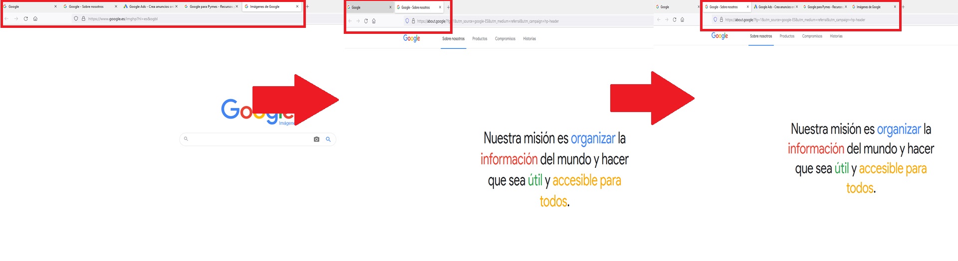This screenshot has height=261, width=958.
Task: Open tracking protection shield in middle screenshot
Action: click(x=407, y=21)
